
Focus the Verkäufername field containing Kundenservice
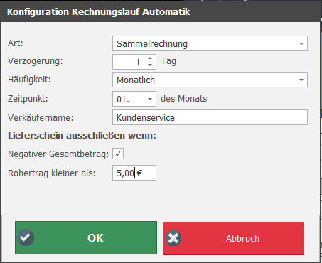pos(210,117)
